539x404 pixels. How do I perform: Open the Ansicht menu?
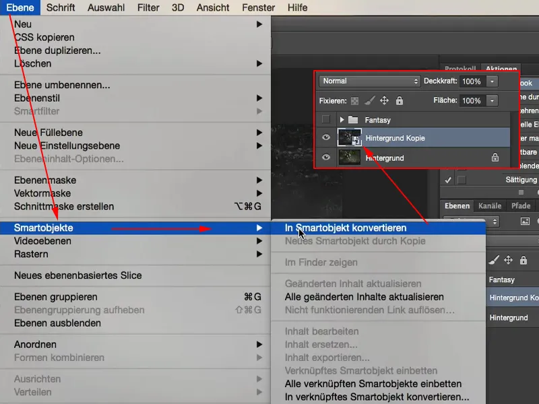tap(213, 7)
